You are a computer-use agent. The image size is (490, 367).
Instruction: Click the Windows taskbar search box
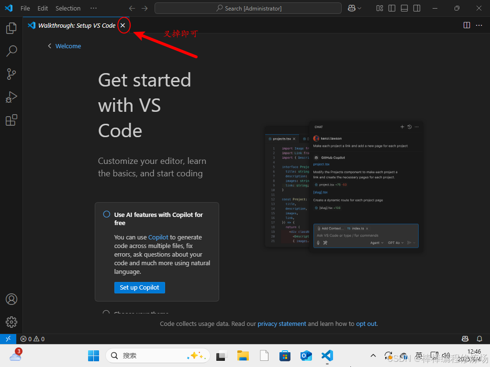tap(158, 356)
